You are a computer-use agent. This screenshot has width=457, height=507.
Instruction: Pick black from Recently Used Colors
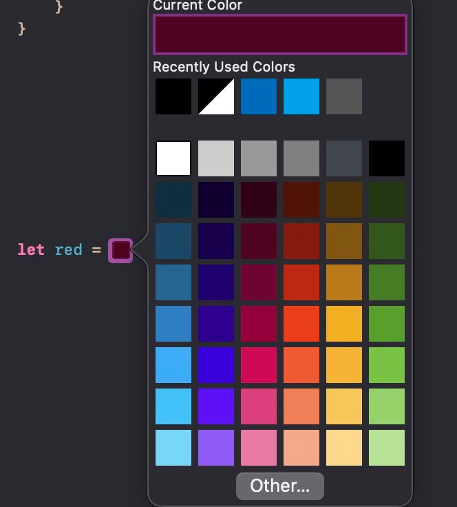click(x=173, y=96)
